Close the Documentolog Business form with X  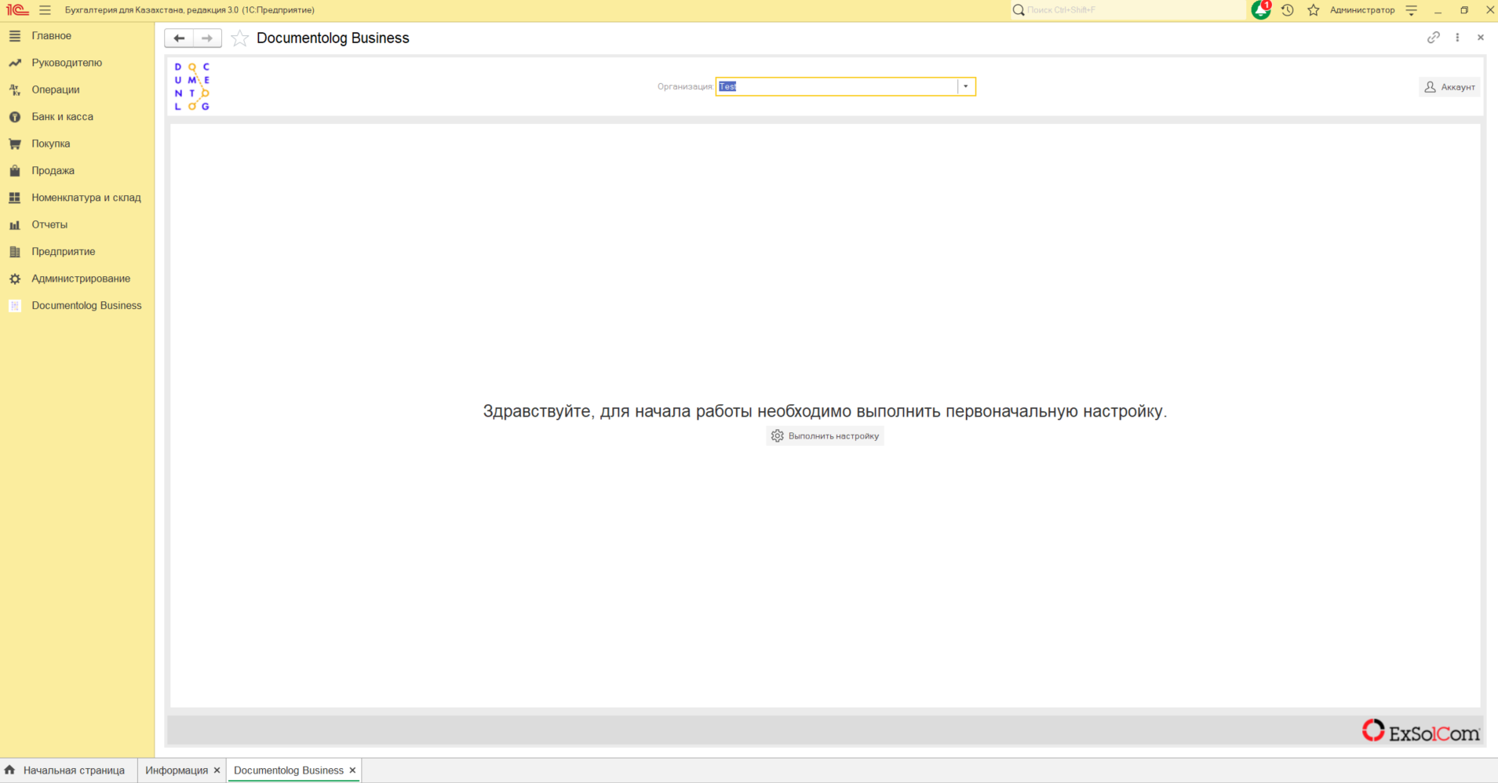coord(1481,37)
